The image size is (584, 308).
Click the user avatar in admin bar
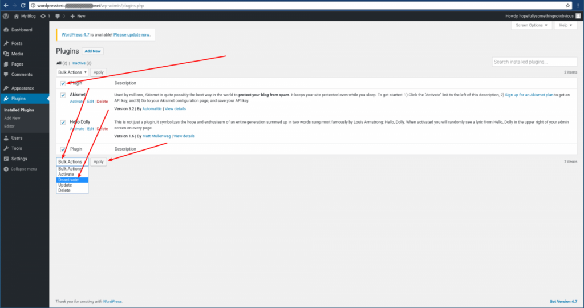click(x=578, y=16)
